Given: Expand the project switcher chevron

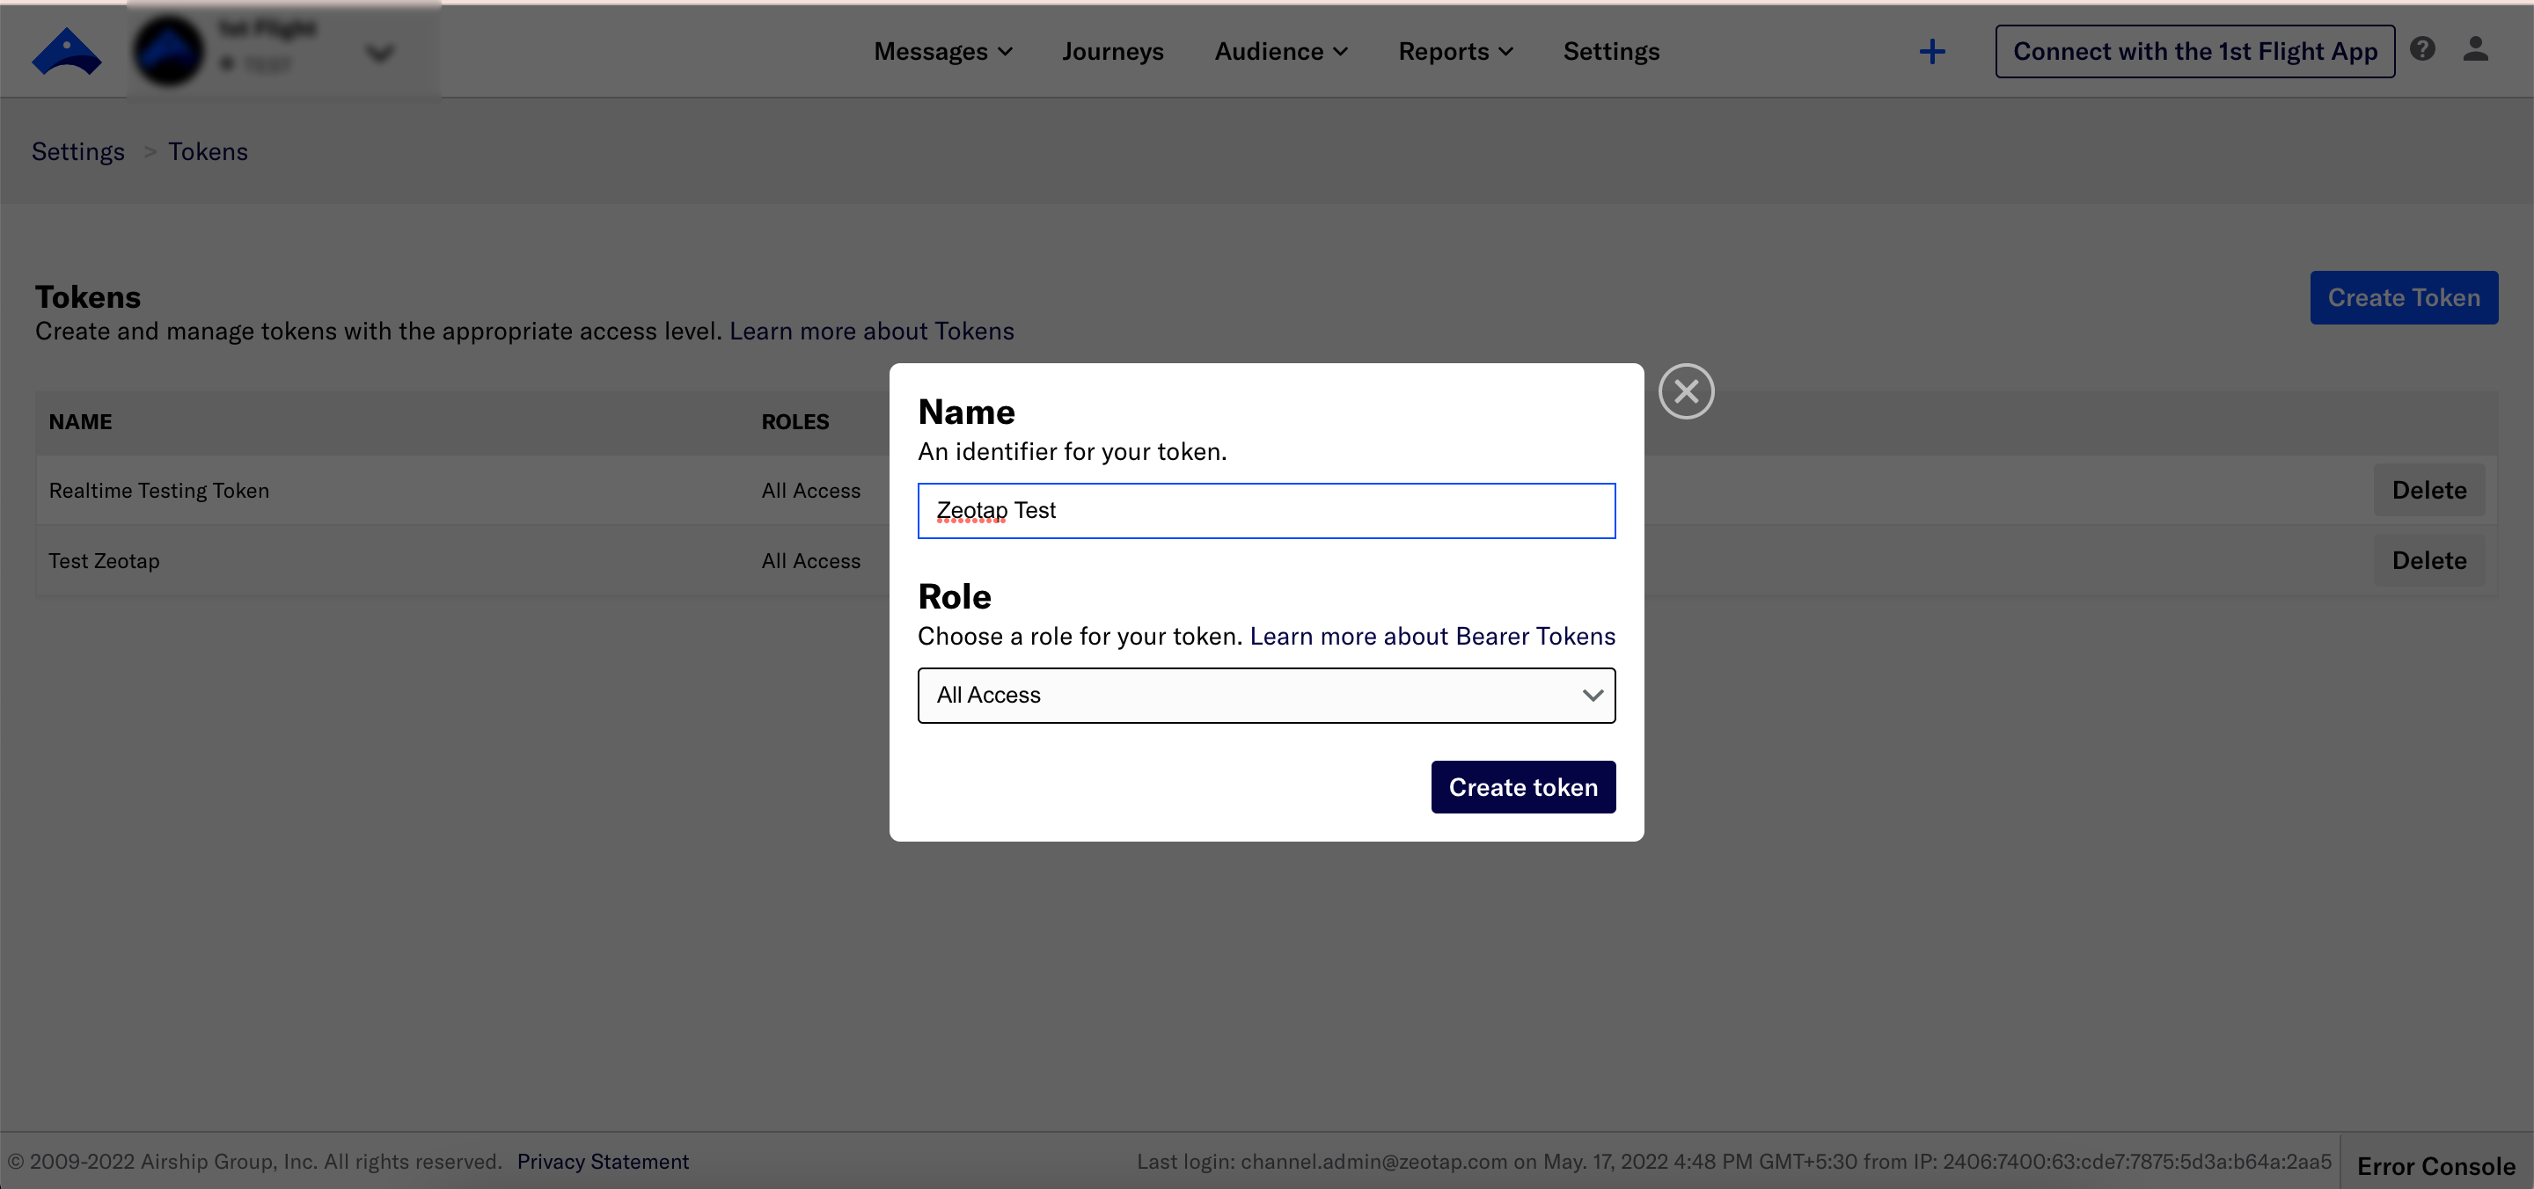Looking at the screenshot, I should click(x=380, y=53).
